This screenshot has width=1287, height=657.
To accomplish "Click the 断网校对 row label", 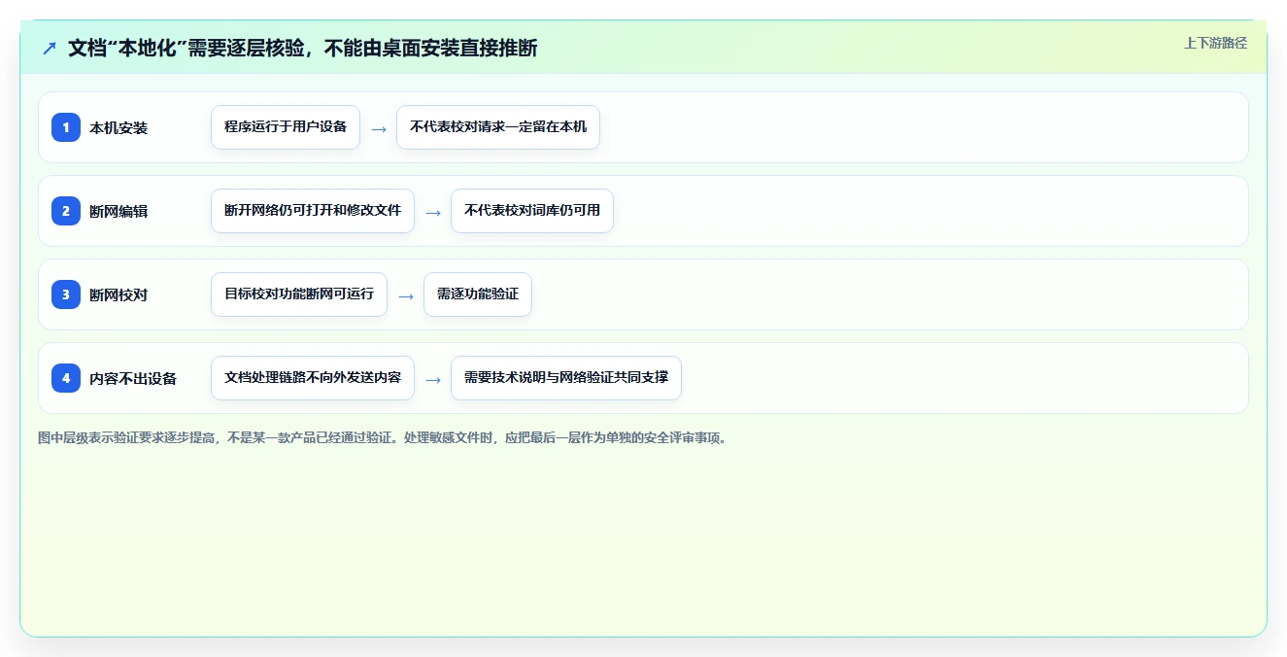I will [x=119, y=294].
